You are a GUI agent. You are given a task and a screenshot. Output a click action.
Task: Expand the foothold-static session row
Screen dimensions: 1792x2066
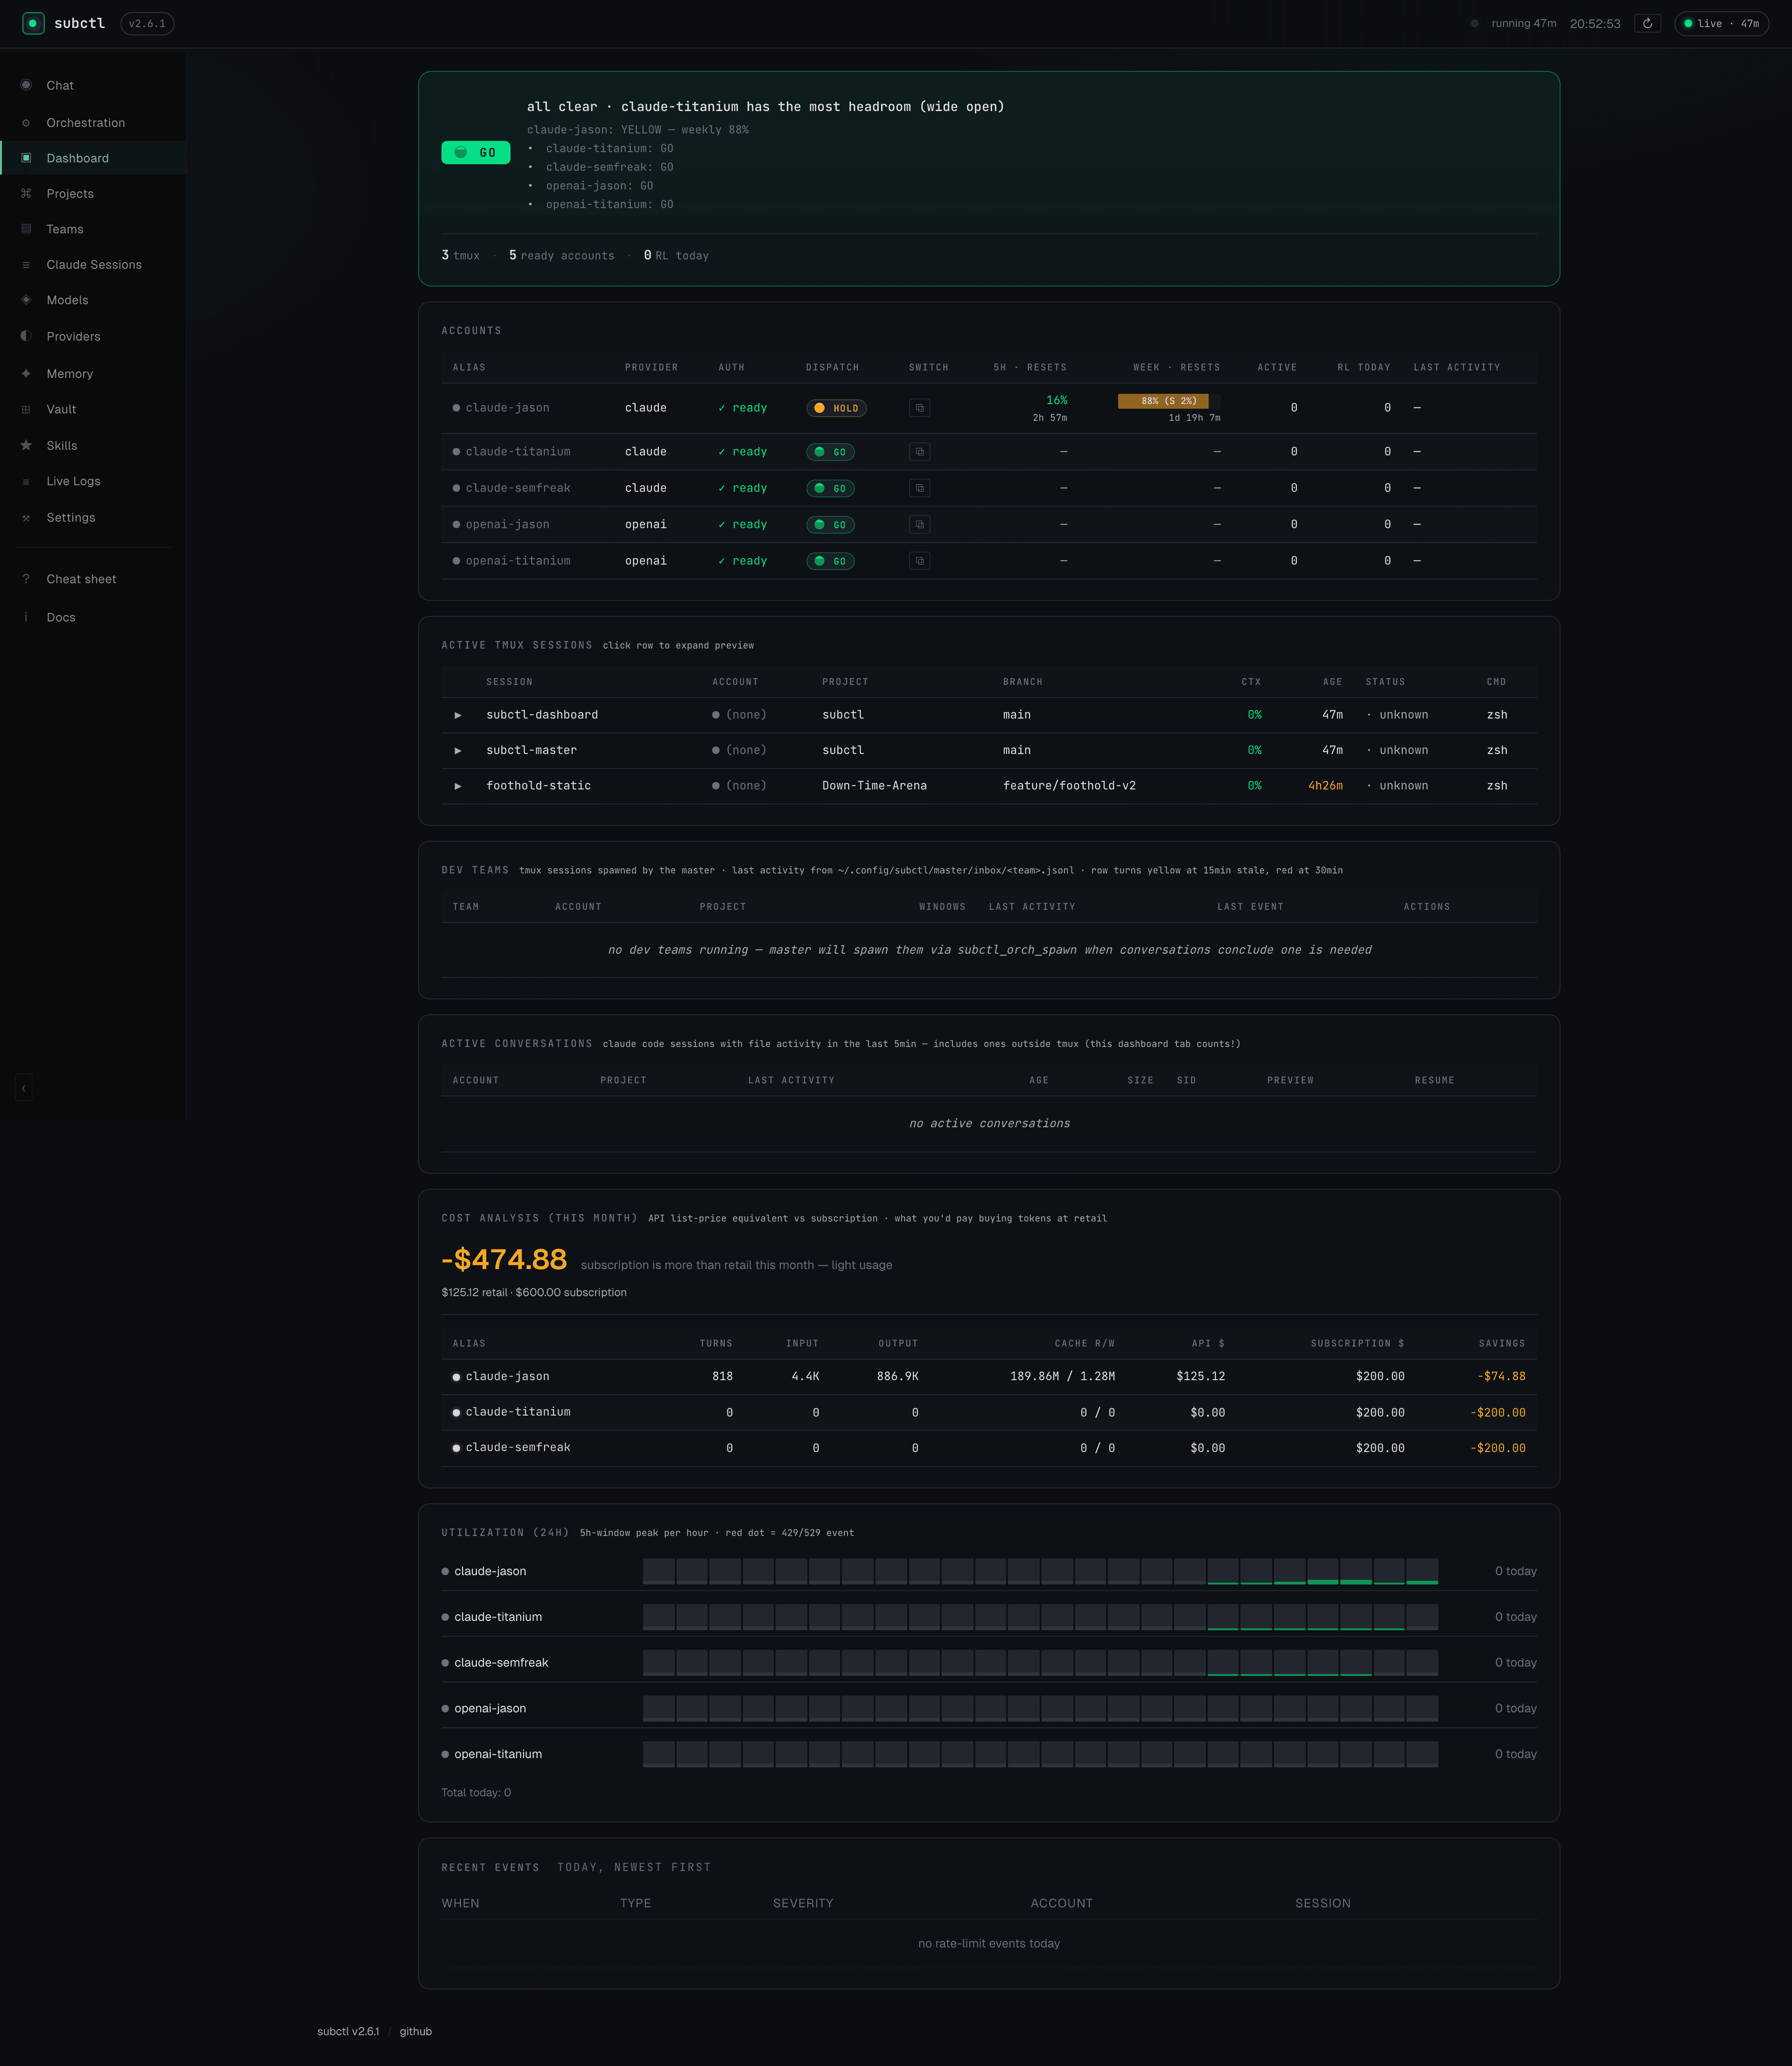(x=988, y=786)
